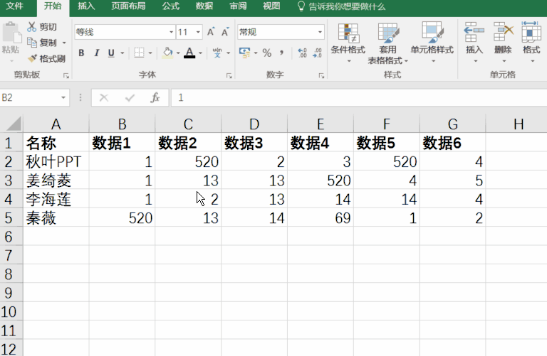The height and width of the screenshot is (356, 547).
Task: Select cell containing 李海莲
Action: coord(56,199)
